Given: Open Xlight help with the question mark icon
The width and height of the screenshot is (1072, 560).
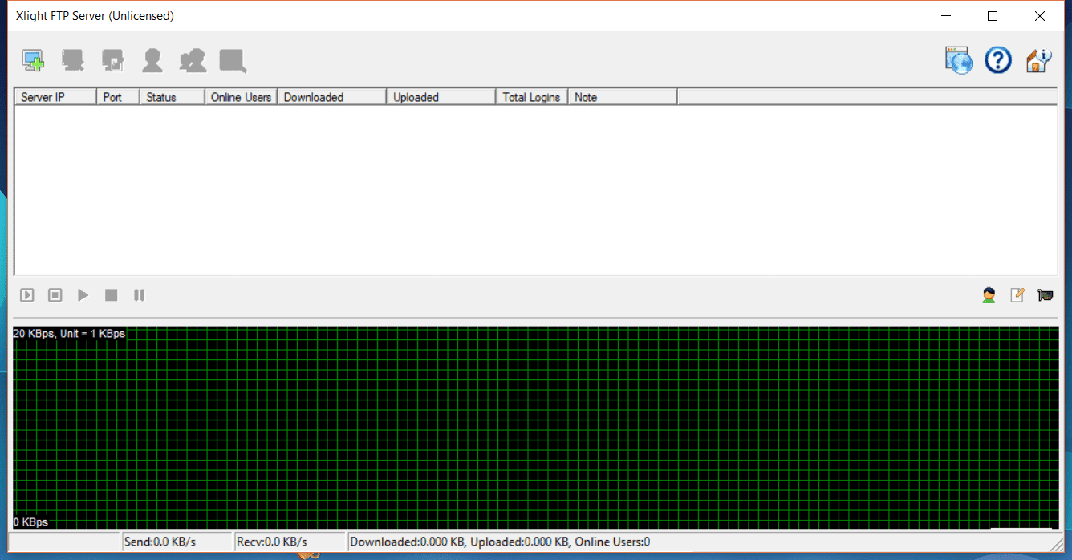Looking at the screenshot, I should coord(997,59).
